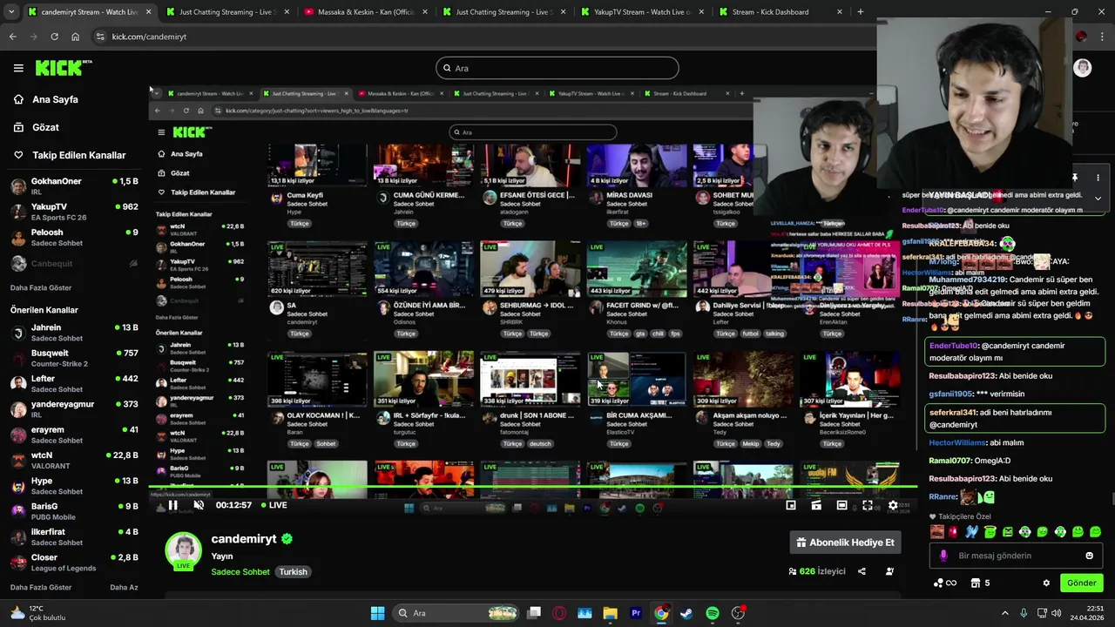Click Abonelik Hediye Et button
Image resolution: width=1115 pixels, height=627 pixels.
(x=845, y=543)
